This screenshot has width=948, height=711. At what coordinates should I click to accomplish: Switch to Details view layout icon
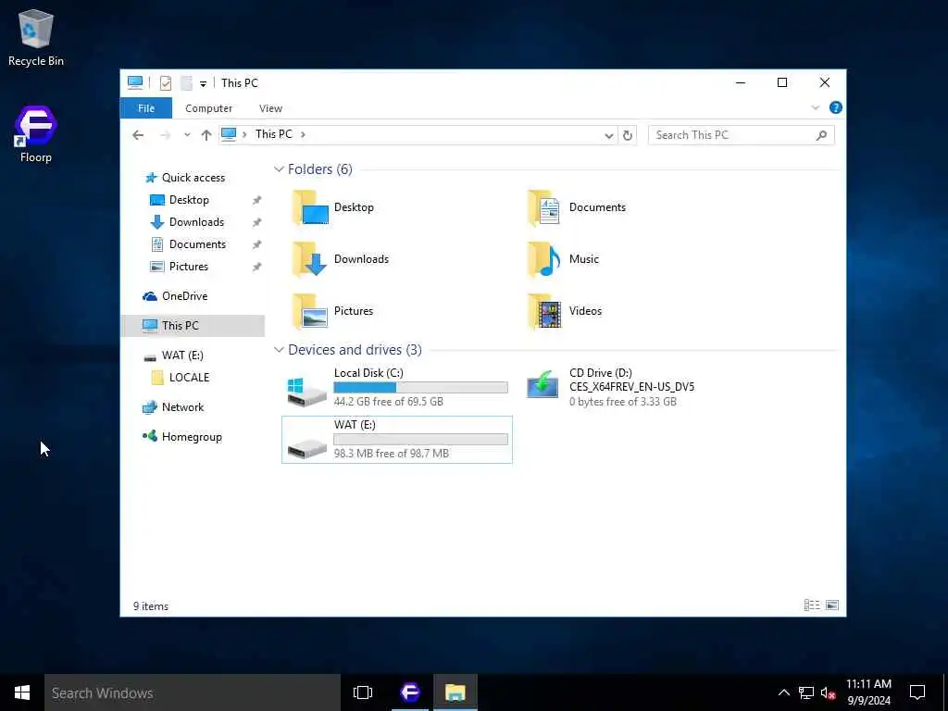[812, 605]
